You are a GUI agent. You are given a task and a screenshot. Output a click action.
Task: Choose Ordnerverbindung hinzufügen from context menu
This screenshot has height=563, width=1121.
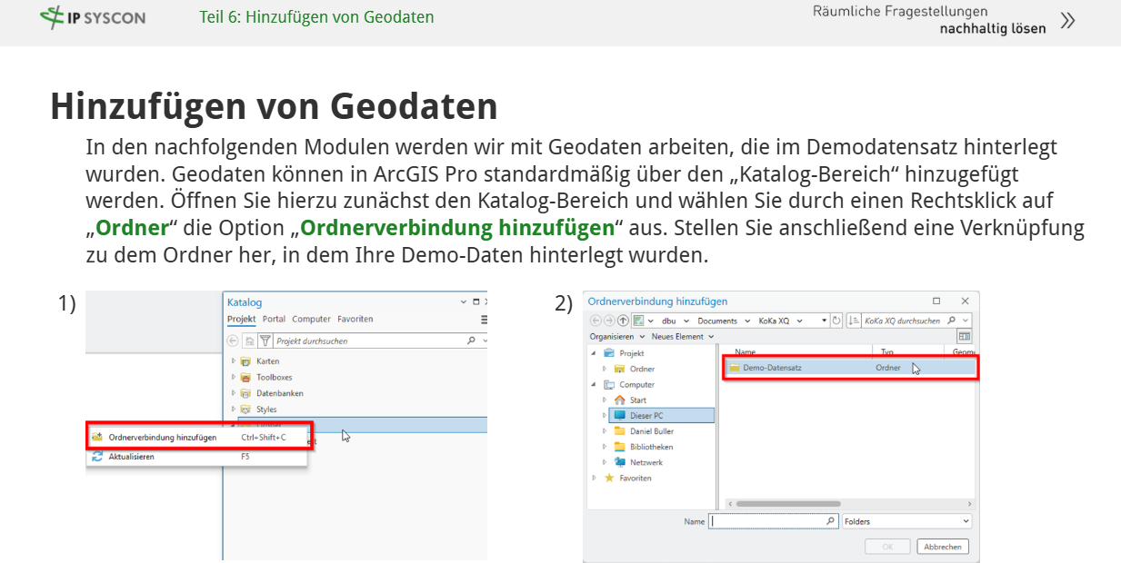click(x=200, y=437)
